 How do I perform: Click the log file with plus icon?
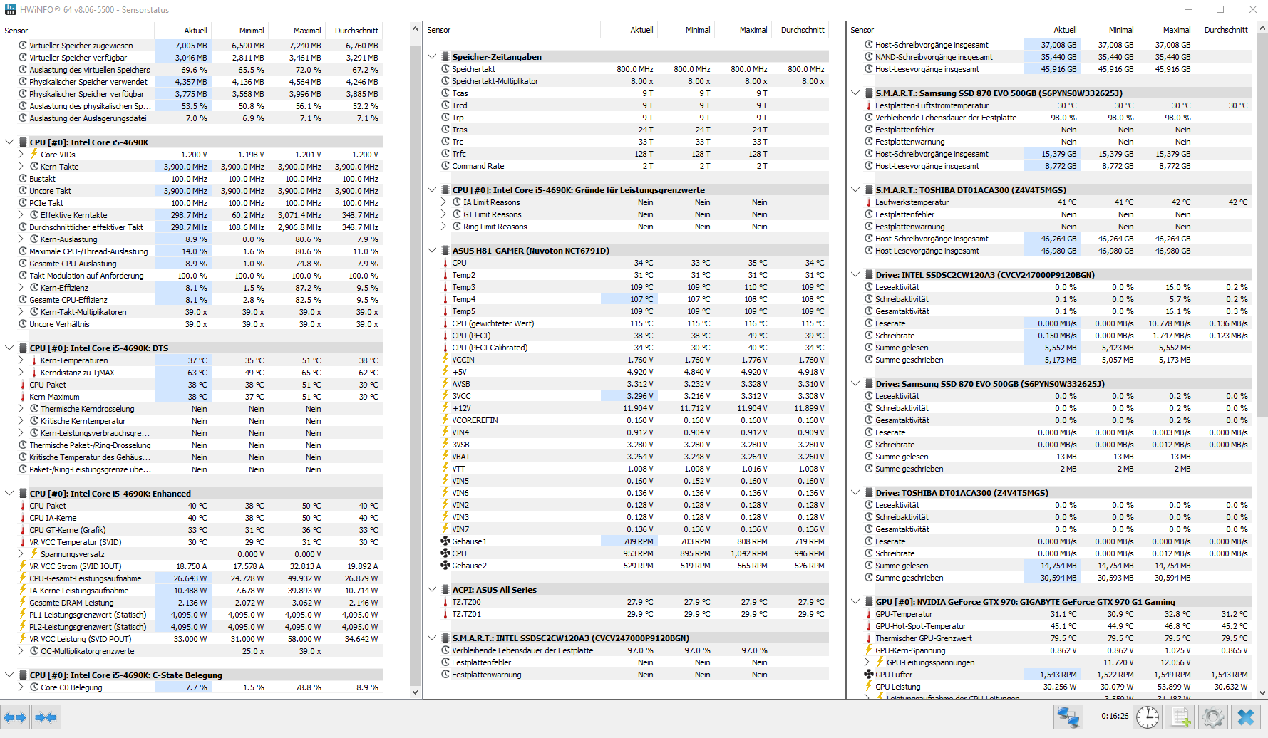[x=1181, y=717]
